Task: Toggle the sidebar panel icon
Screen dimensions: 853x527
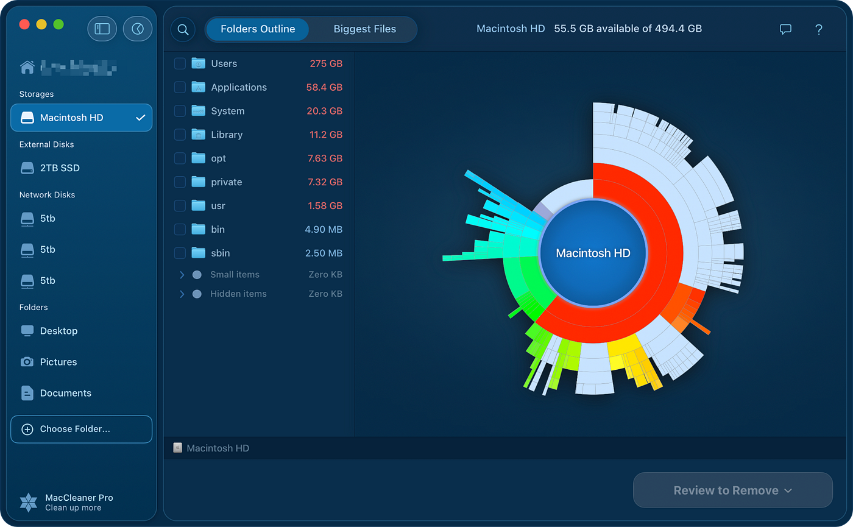Action: (102, 29)
